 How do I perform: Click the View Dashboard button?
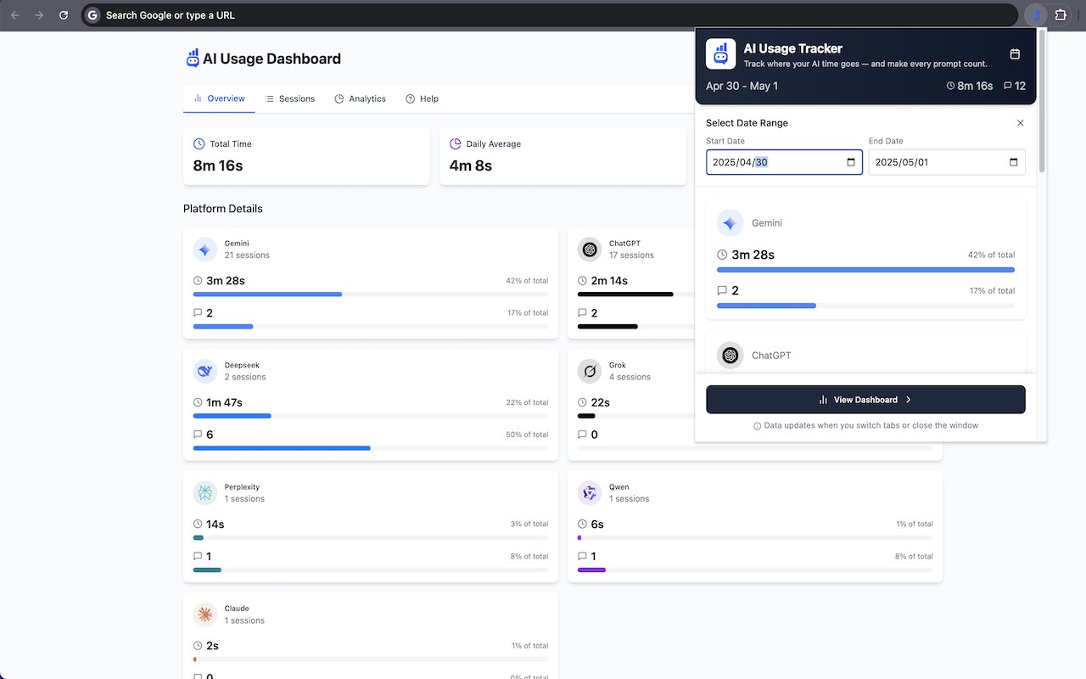pos(865,400)
